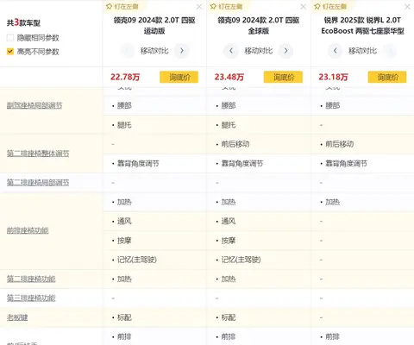Click 询底价 for the 23.48万 model

pyautogui.click(x=283, y=77)
